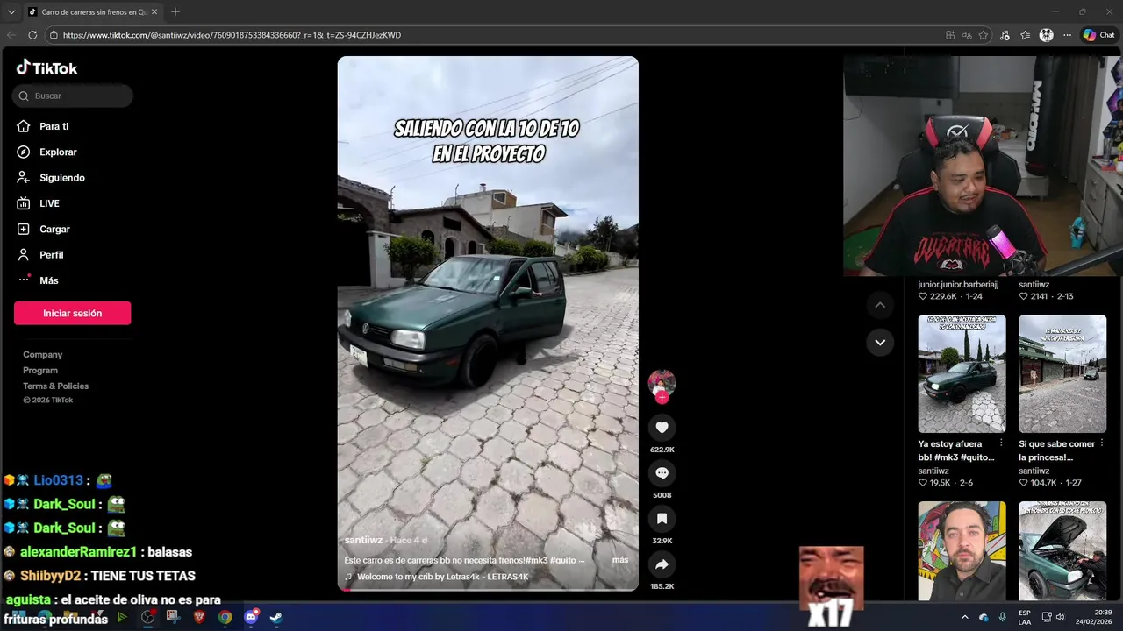The height and width of the screenshot is (631, 1123).
Task: Open a new browser tab
Action: (175, 12)
